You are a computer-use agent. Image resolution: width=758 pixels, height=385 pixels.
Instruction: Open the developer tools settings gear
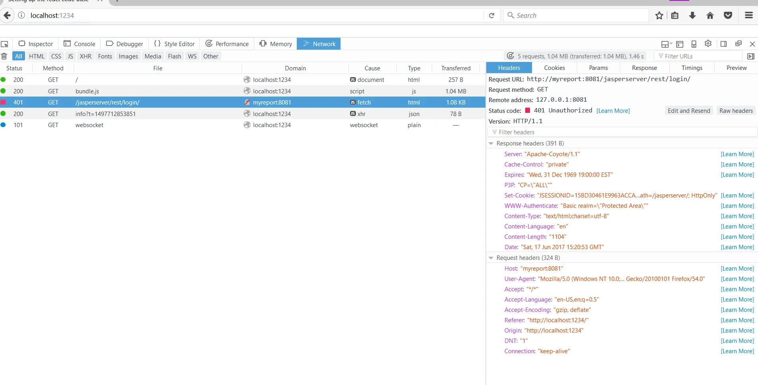coord(708,44)
